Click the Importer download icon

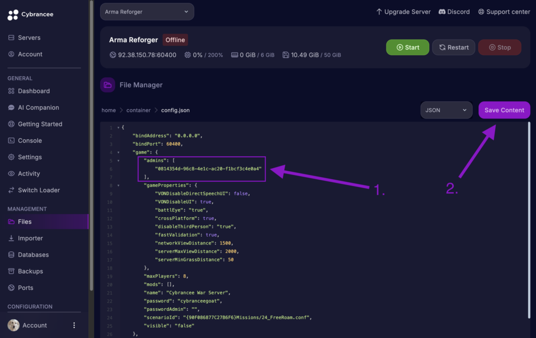click(x=12, y=238)
